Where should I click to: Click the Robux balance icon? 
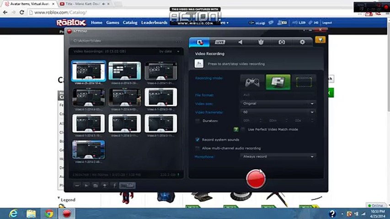point(295,23)
